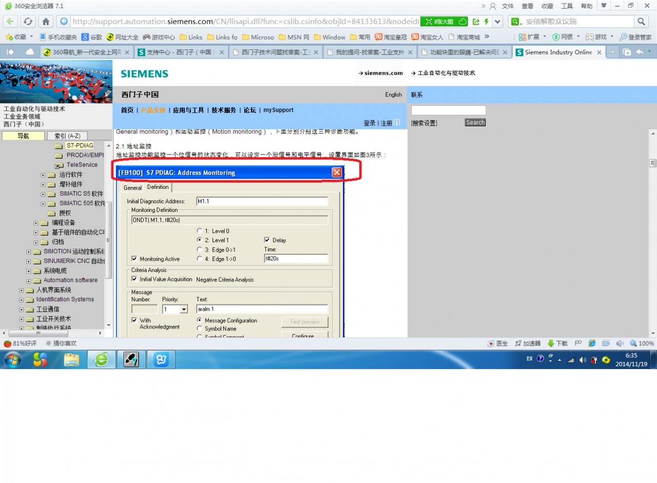Image resolution: width=657 pixels, height=483 pixels.
Task: Click the 论坛 forum link
Action: coord(249,110)
